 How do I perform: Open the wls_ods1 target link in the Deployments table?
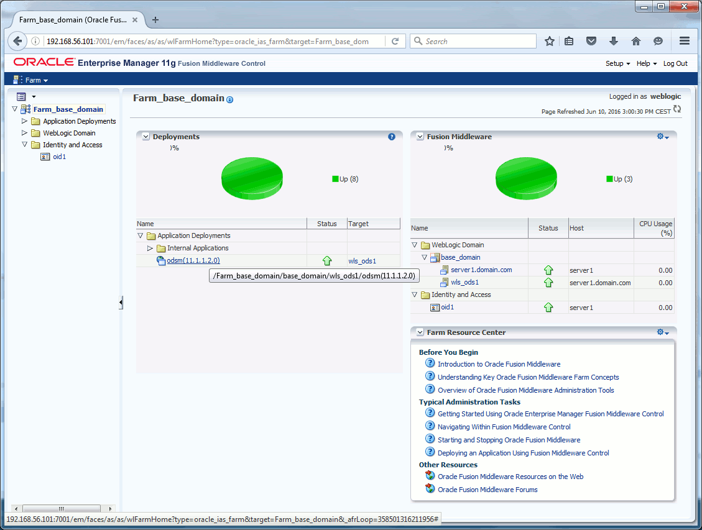363,261
